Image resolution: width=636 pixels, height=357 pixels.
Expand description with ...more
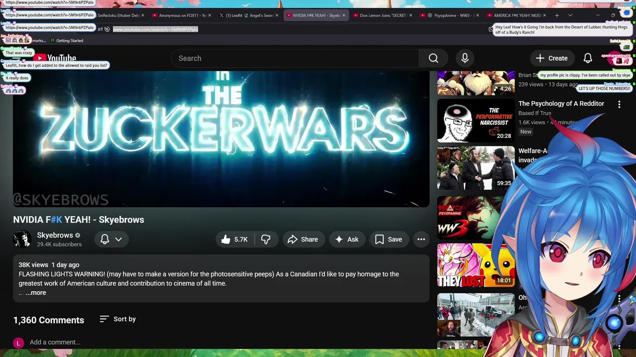click(x=36, y=293)
